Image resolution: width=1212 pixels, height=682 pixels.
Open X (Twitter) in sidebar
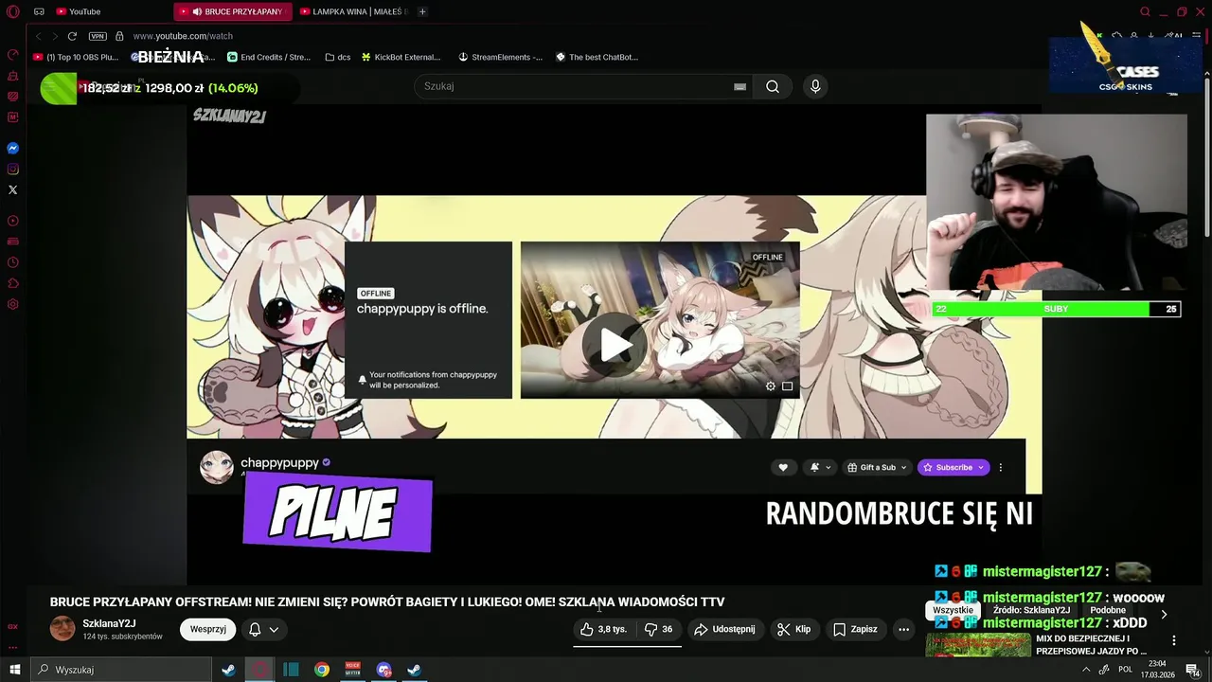coord(13,190)
